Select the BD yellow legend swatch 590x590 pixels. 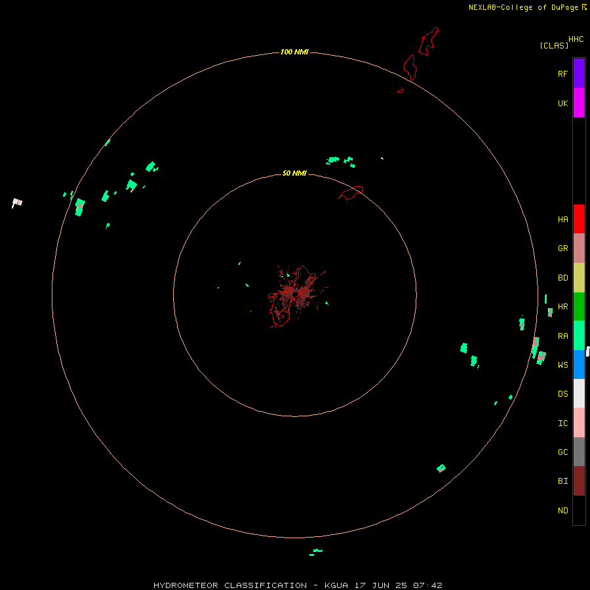[579, 278]
